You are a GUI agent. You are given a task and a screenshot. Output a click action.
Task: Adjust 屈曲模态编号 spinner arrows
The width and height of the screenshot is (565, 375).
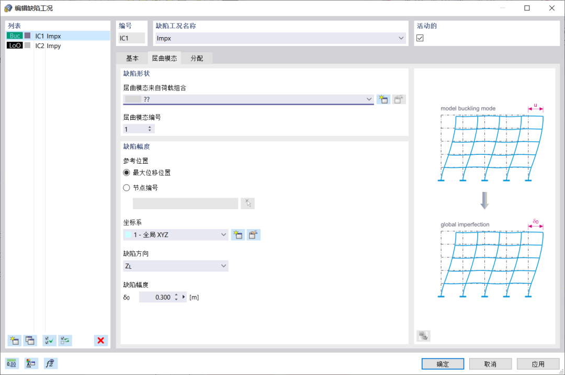[x=150, y=129]
